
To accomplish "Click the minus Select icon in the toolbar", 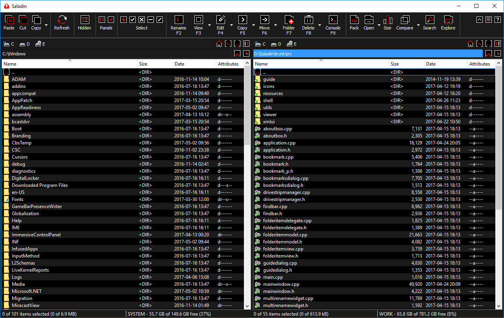I will click(151, 20).
